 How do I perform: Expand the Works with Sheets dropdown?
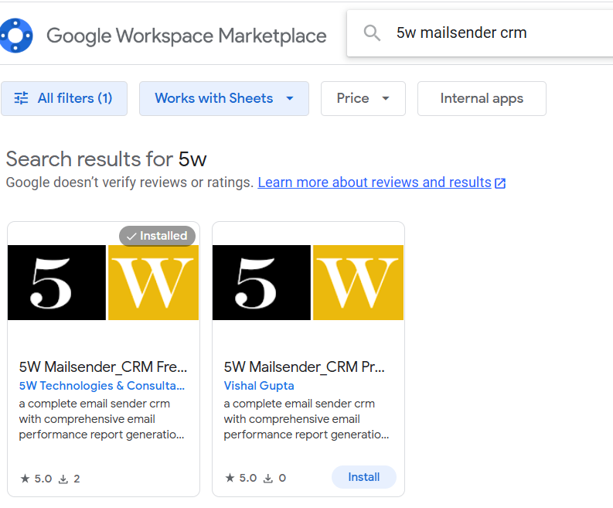(224, 98)
